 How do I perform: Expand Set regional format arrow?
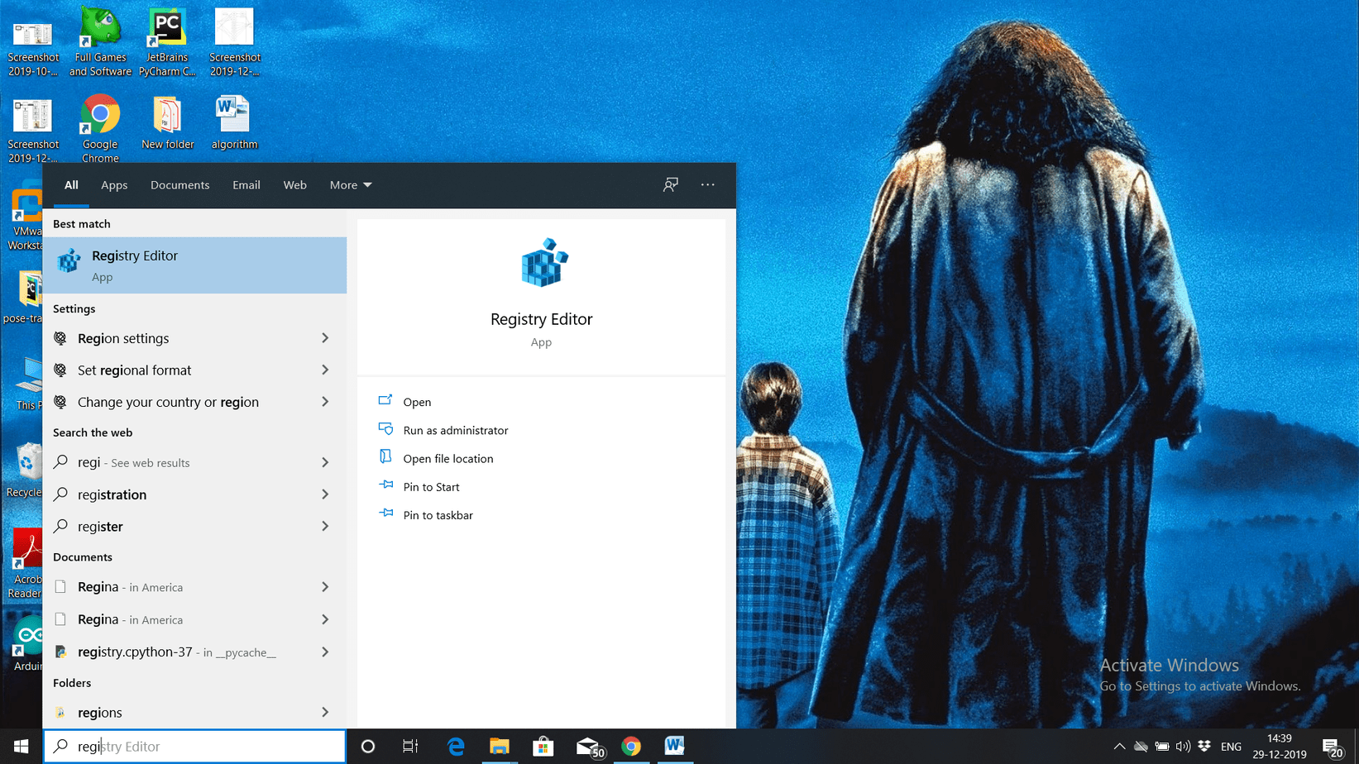tap(325, 370)
